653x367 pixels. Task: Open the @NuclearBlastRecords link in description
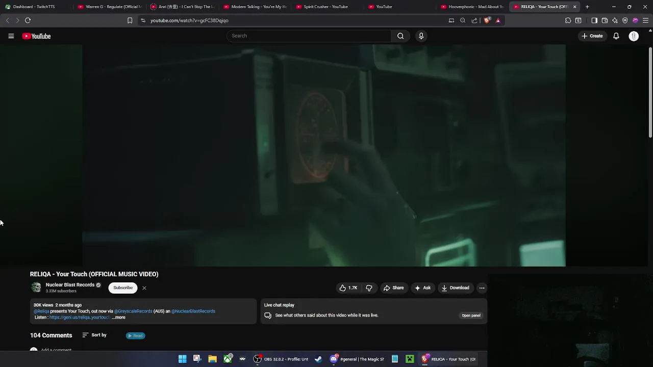pyautogui.click(x=193, y=311)
